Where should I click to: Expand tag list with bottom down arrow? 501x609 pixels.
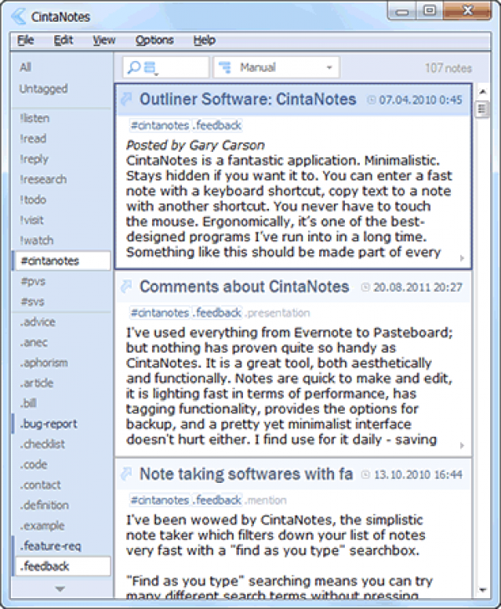(60, 589)
